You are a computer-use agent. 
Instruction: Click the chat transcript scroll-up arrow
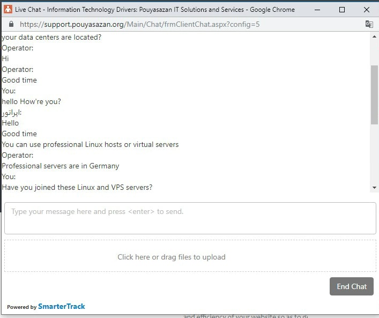pos(374,37)
